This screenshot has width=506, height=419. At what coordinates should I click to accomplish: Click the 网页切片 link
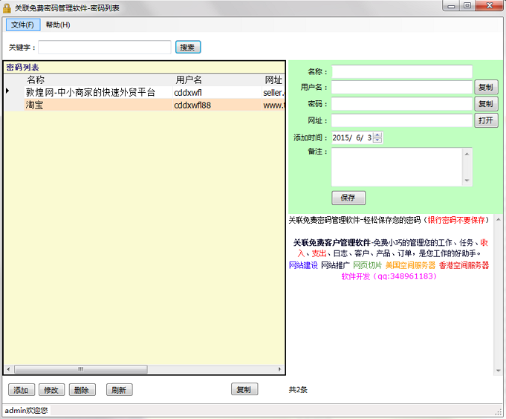tap(367, 265)
